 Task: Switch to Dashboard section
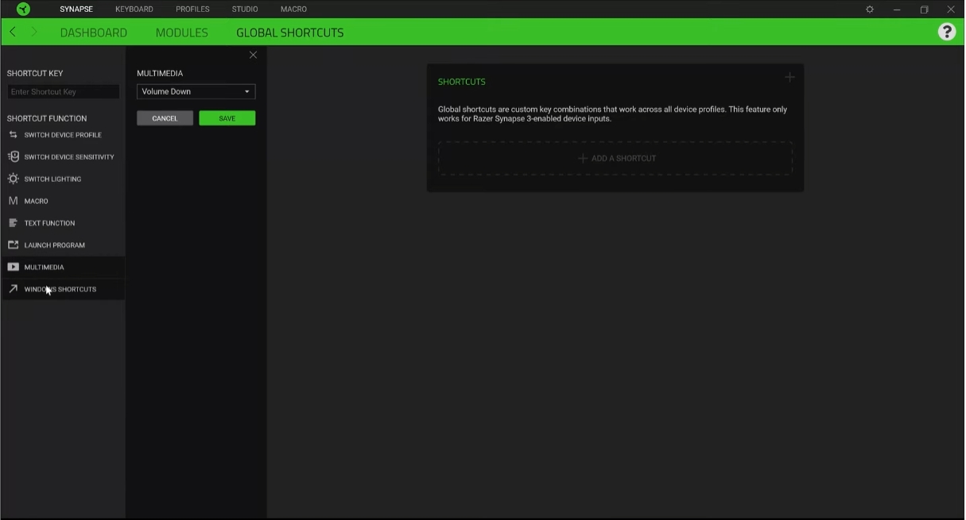click(94, 33)
